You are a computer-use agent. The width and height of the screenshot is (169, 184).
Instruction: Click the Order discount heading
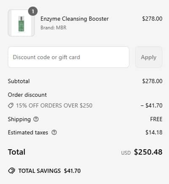27,95
